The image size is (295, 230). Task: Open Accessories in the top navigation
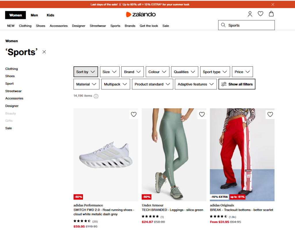[x=58, y=26]
